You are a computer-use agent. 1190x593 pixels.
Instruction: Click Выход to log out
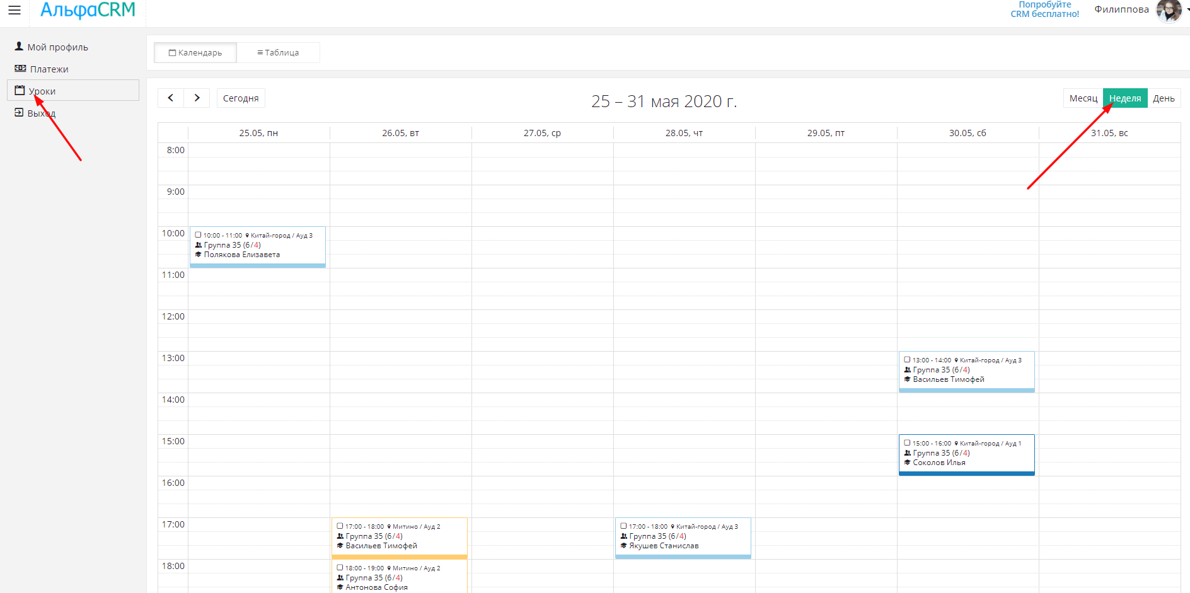(x=41, y=113)
